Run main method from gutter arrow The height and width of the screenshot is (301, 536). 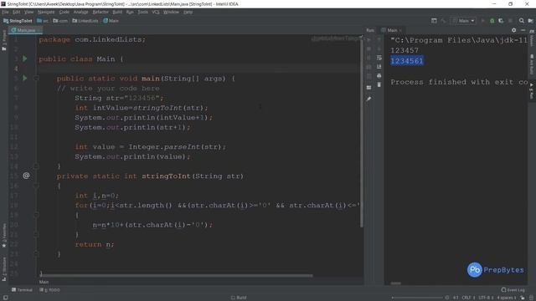click(24, 78)
